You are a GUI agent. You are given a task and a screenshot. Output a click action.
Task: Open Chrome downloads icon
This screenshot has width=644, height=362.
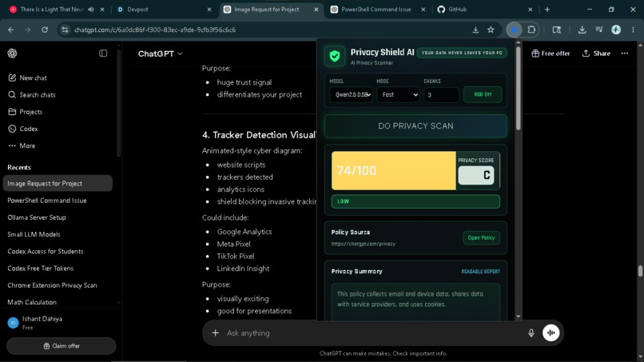(x=582, y=30)
